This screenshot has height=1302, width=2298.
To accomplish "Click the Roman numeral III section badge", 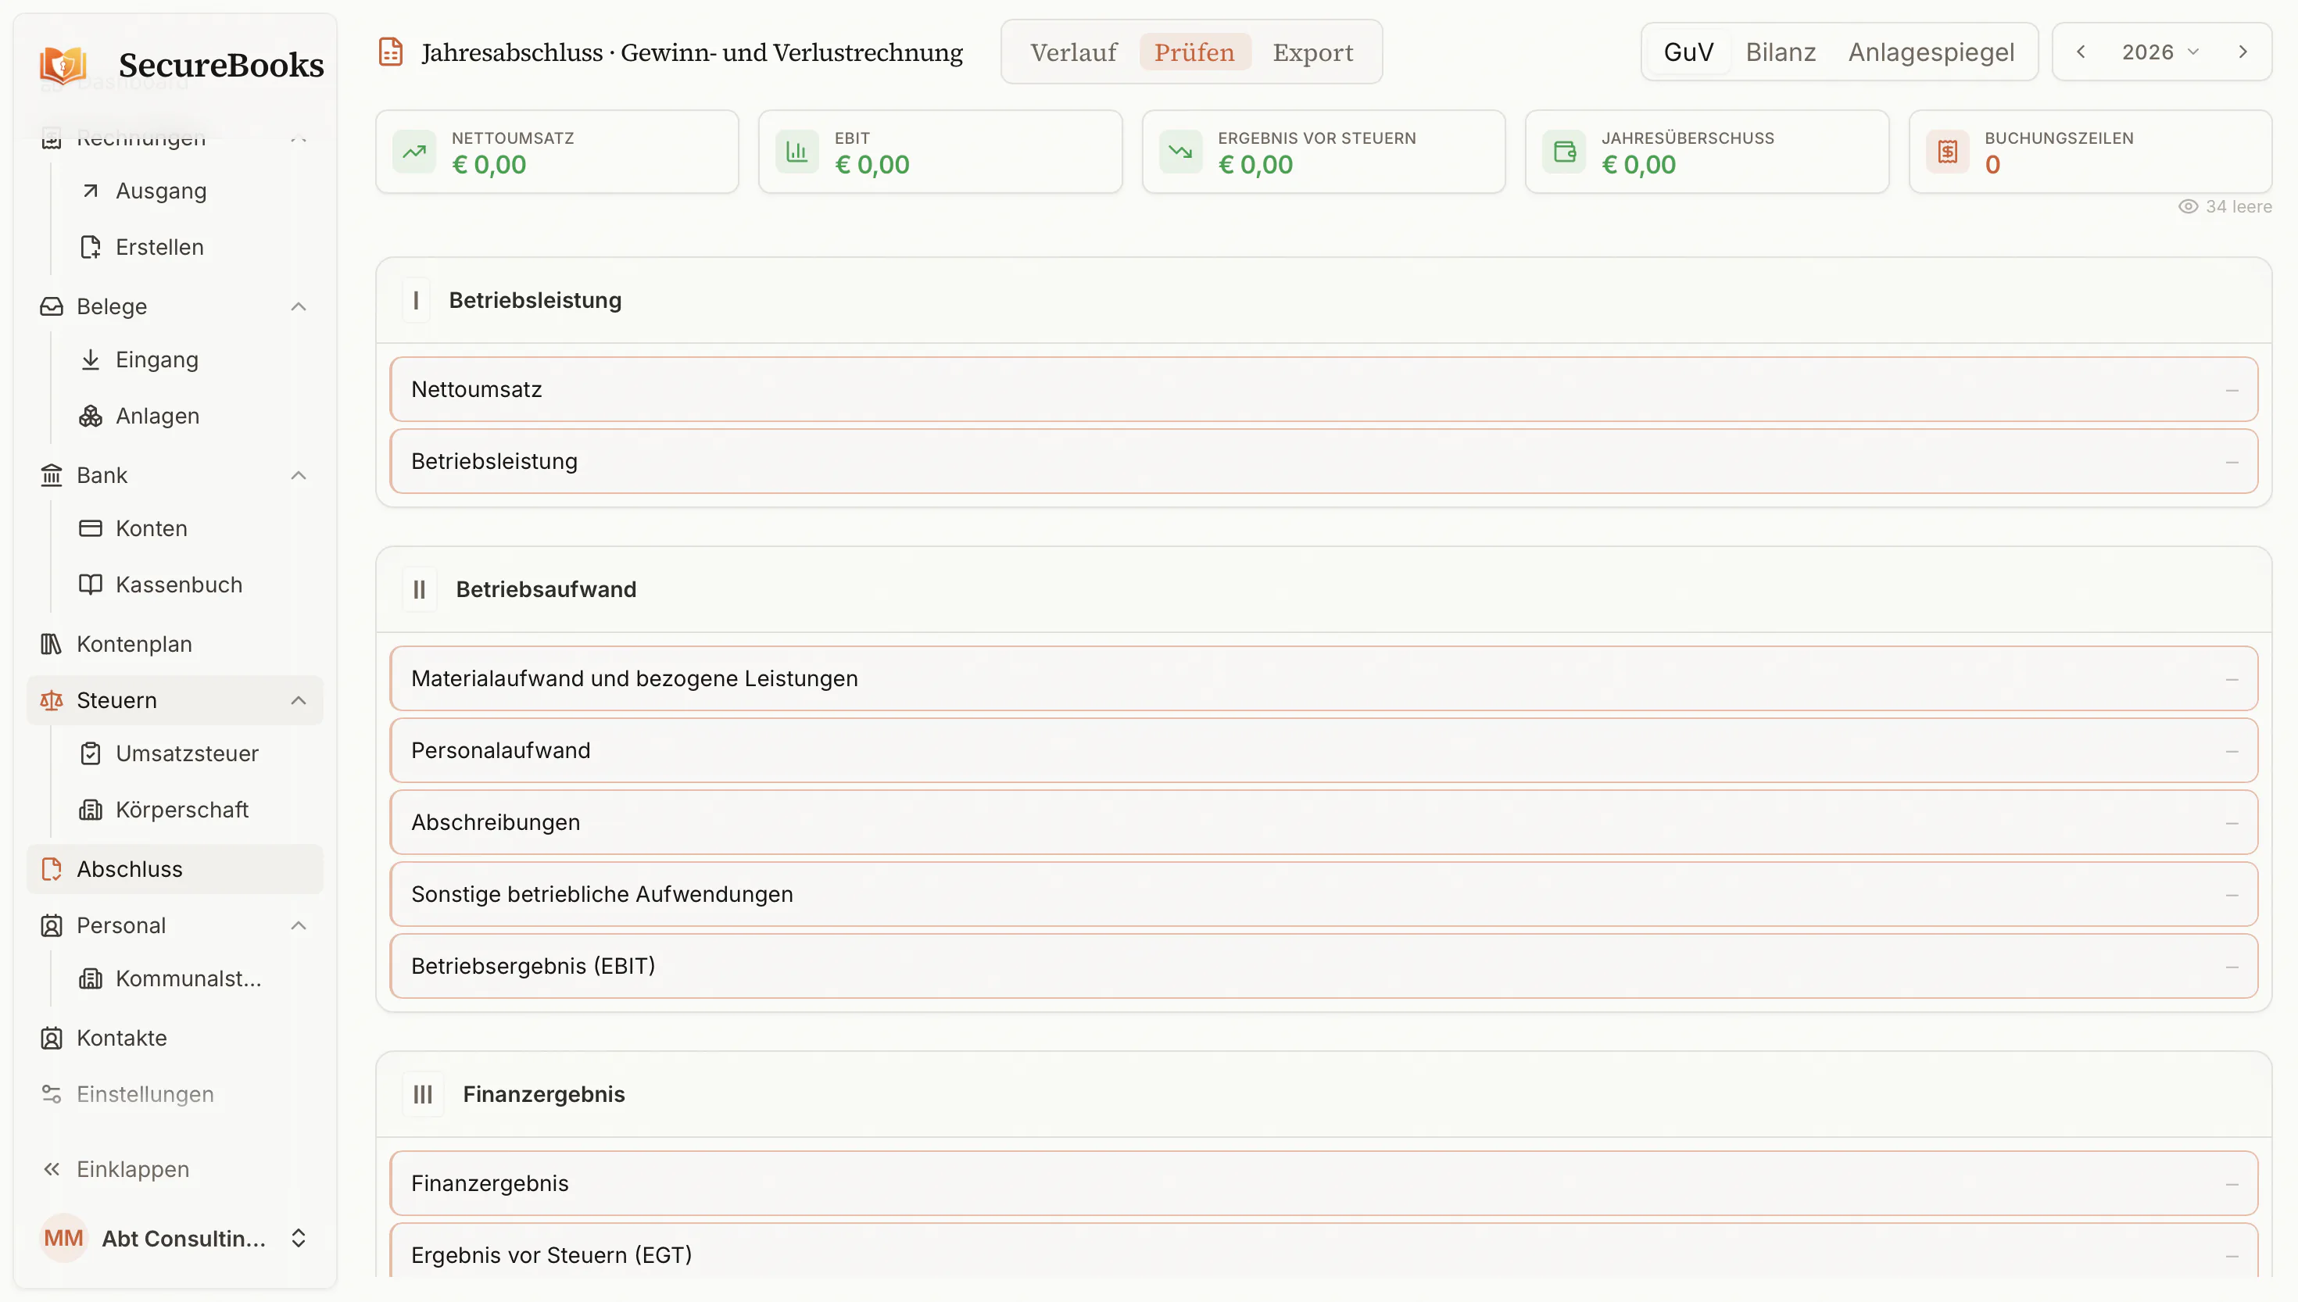I will click(423, 1095).
